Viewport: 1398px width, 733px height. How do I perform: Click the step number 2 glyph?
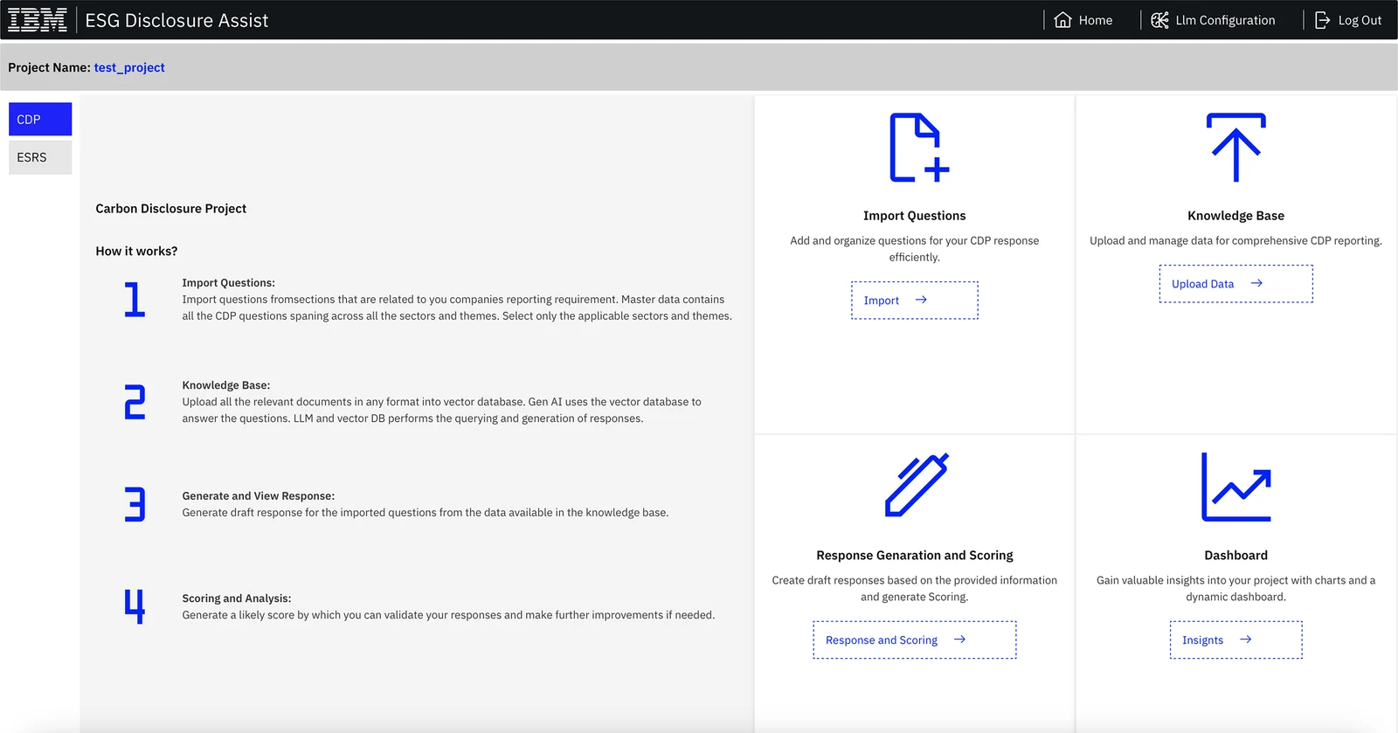[135, 402]
